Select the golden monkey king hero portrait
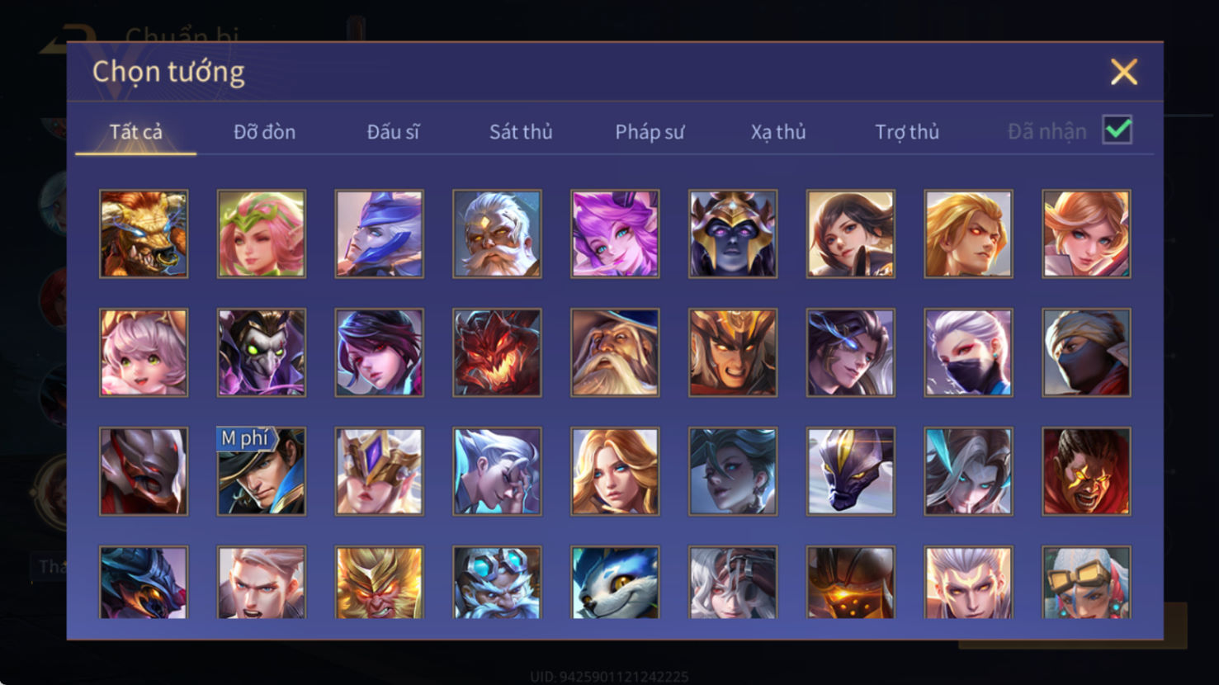 click(379, 583)
